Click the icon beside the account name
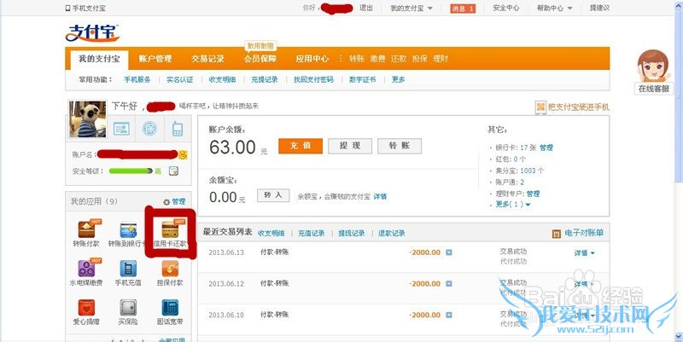This screenshot has height=342, width=683. pos(183,154)
